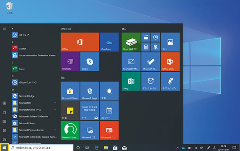Open the Microsoft To Do checkmark tile
240x151 pixels.
151,62
